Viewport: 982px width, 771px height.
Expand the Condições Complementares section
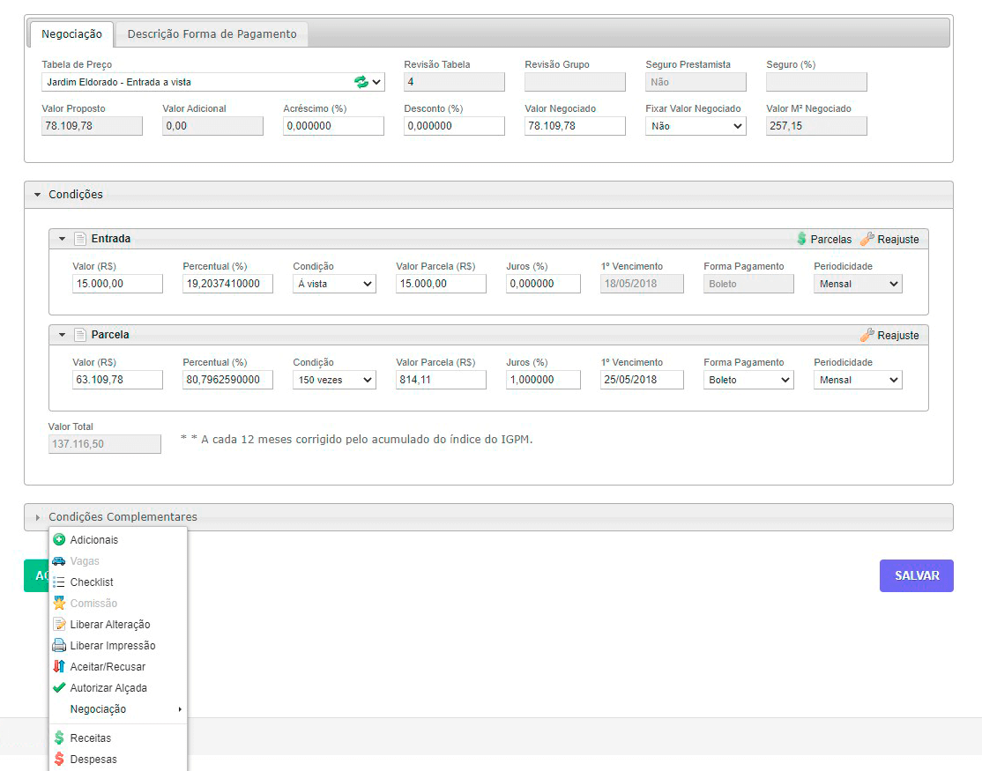(x=123, y=517)
